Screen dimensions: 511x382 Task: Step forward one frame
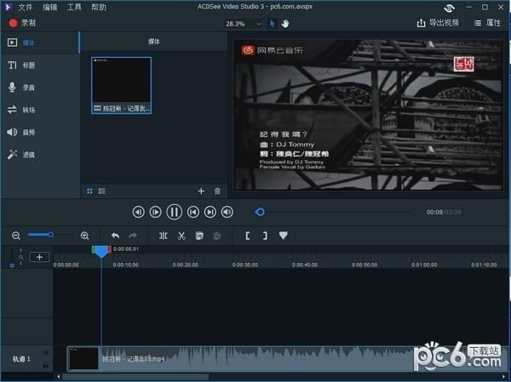(156, 213)
